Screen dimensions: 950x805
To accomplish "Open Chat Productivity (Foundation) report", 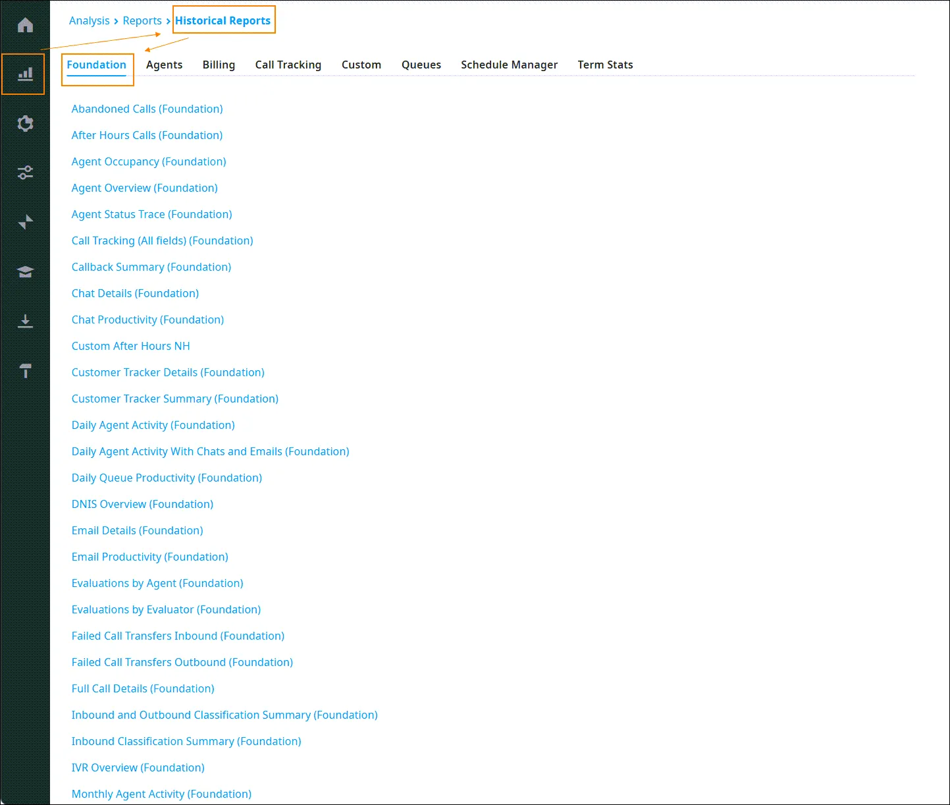I will (x=147, y=319).
